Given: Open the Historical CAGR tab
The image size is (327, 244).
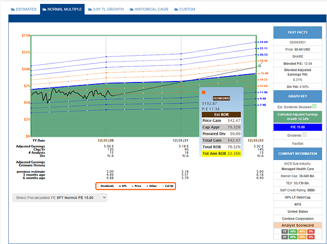Looking at the screenshot, I should point(149,9).
